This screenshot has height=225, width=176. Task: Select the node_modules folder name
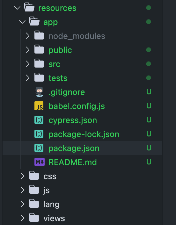(77, 36)
